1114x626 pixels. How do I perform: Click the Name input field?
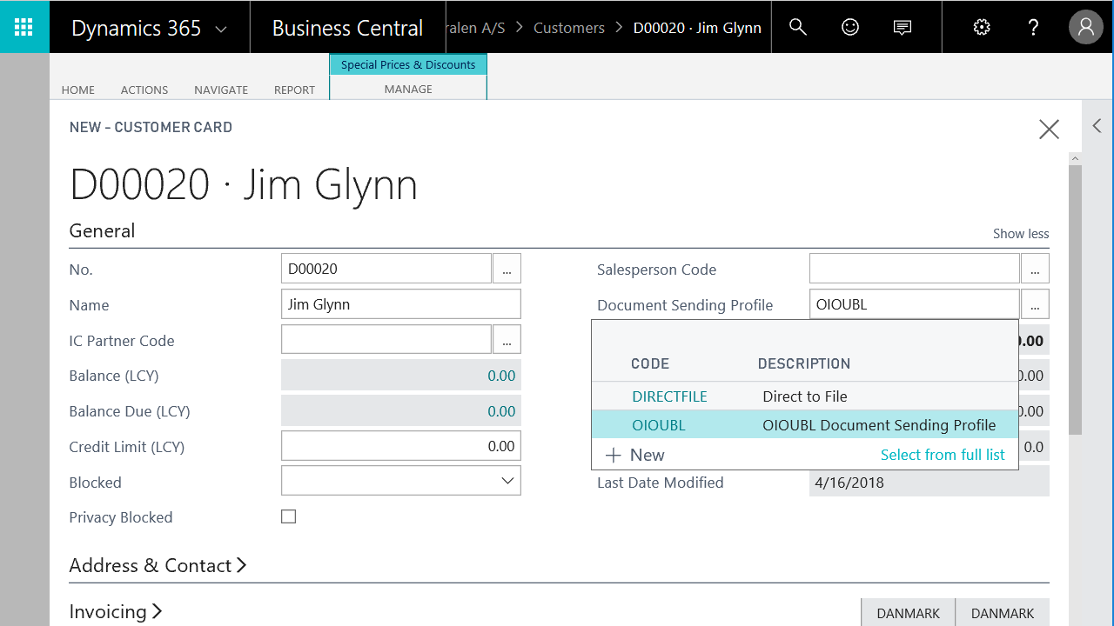click(401, 304)
